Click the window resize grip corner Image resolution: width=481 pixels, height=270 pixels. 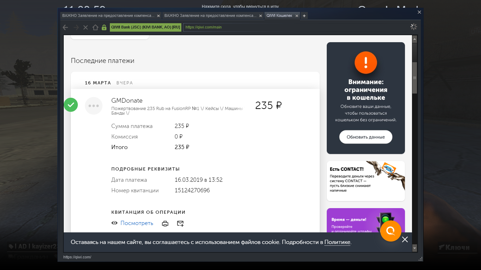coord(420,259)
